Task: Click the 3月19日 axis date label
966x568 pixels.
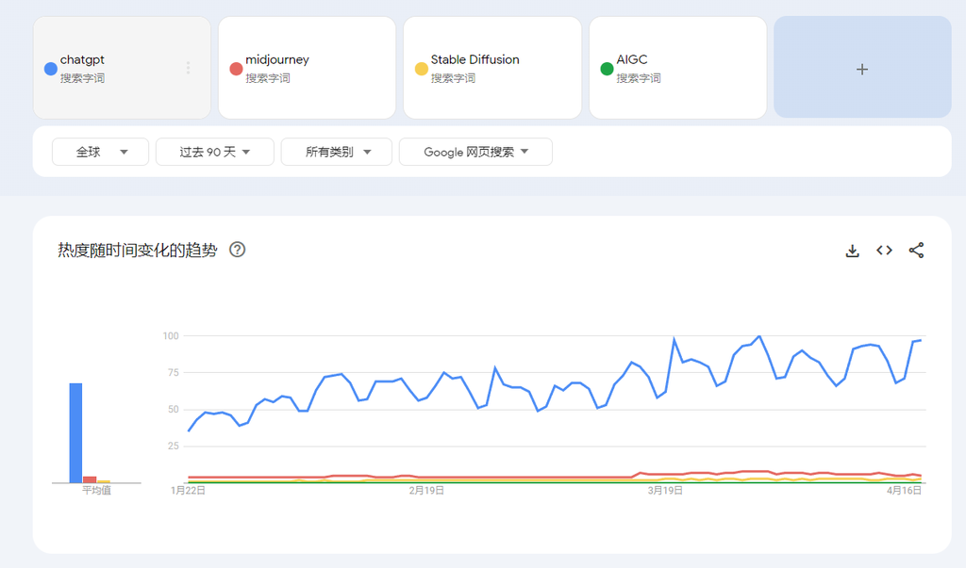Action: [665, 491]
